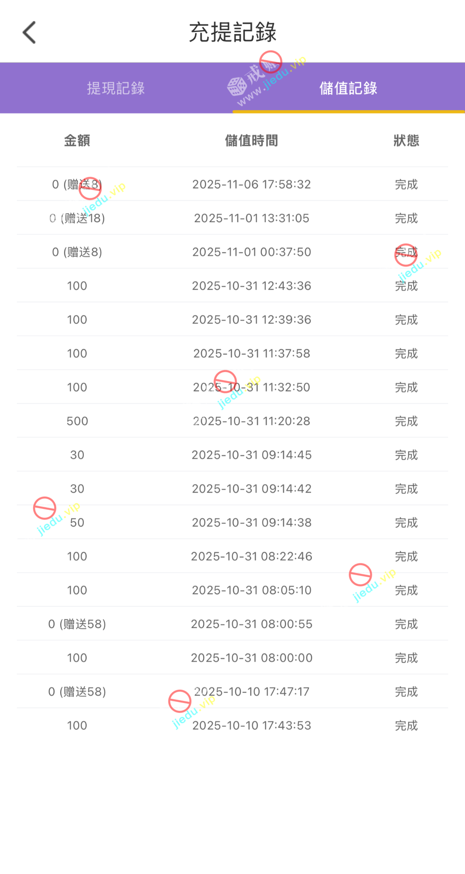Tap the 2025-10-31 12:43:36 deposit row

pos(251,286)
